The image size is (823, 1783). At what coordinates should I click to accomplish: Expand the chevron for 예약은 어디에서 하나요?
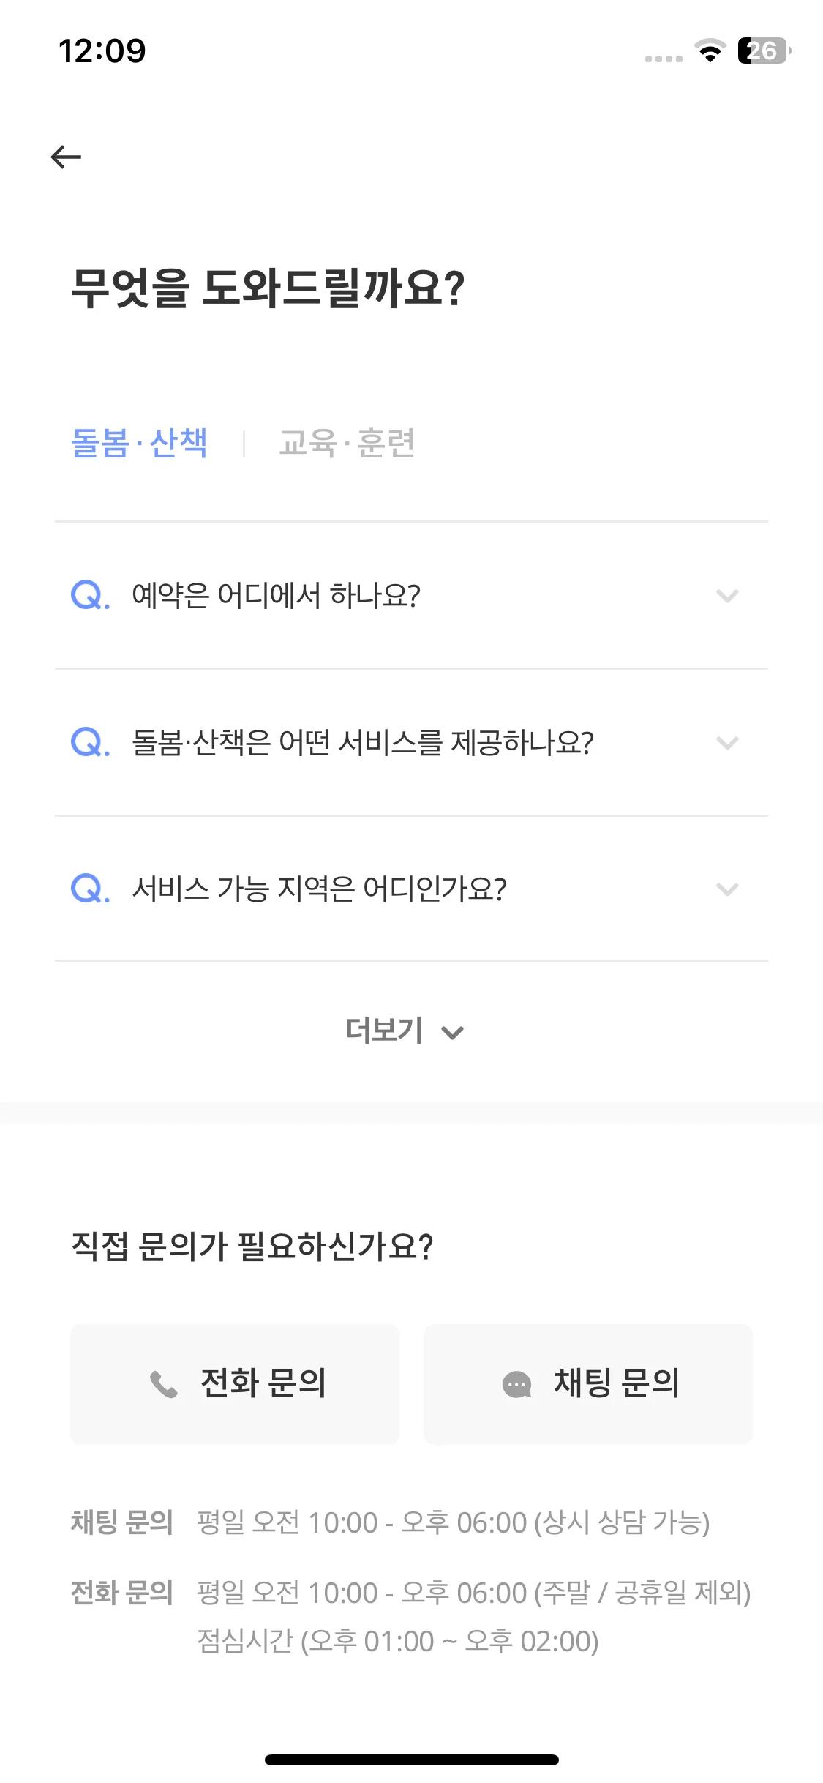click(x=727, y=596)
